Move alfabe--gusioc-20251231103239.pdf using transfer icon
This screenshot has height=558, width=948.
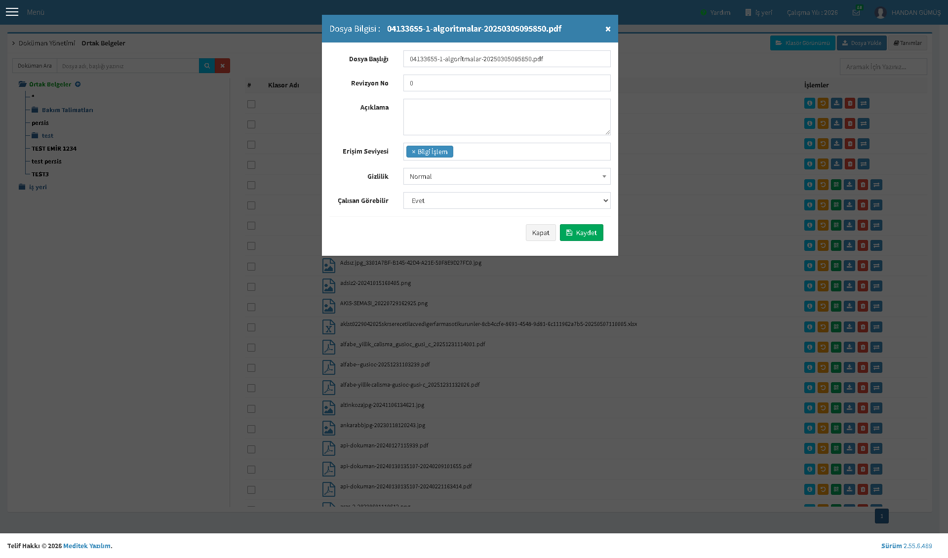coord(876,367)
